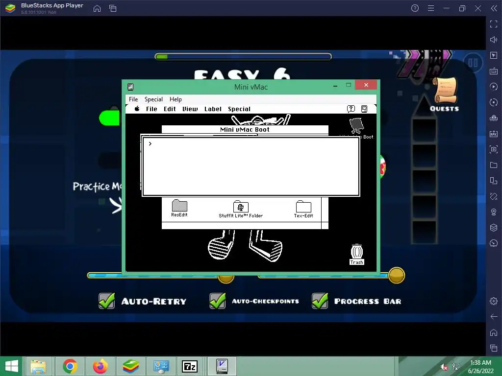Switch to BlueStacks via taskbar icon

(x=131, y=366)
